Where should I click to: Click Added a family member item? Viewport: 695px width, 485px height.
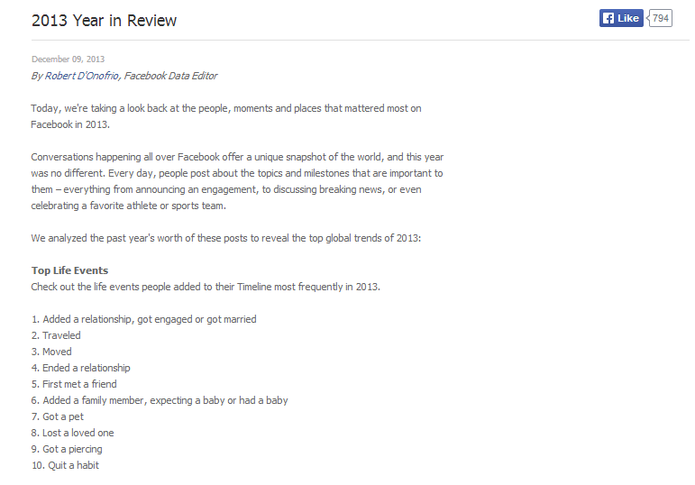[160, 400]
